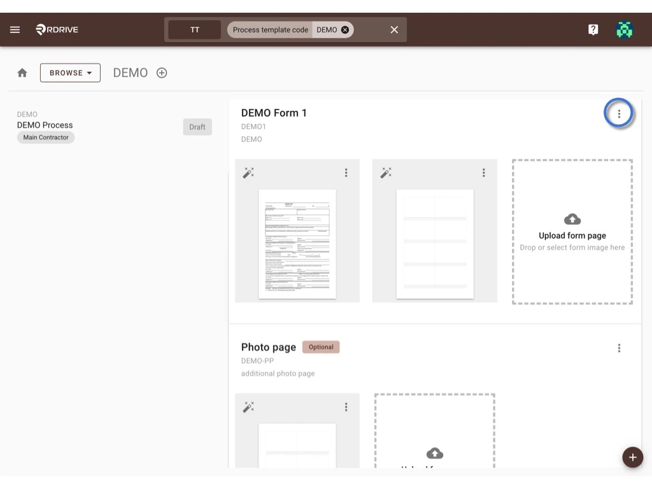Open the Photo page options menu
Viewport: 652px width, 489px height.
coord(619,348)
